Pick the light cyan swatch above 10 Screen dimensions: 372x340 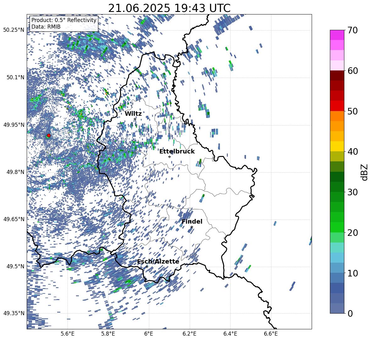pos(337,258)
